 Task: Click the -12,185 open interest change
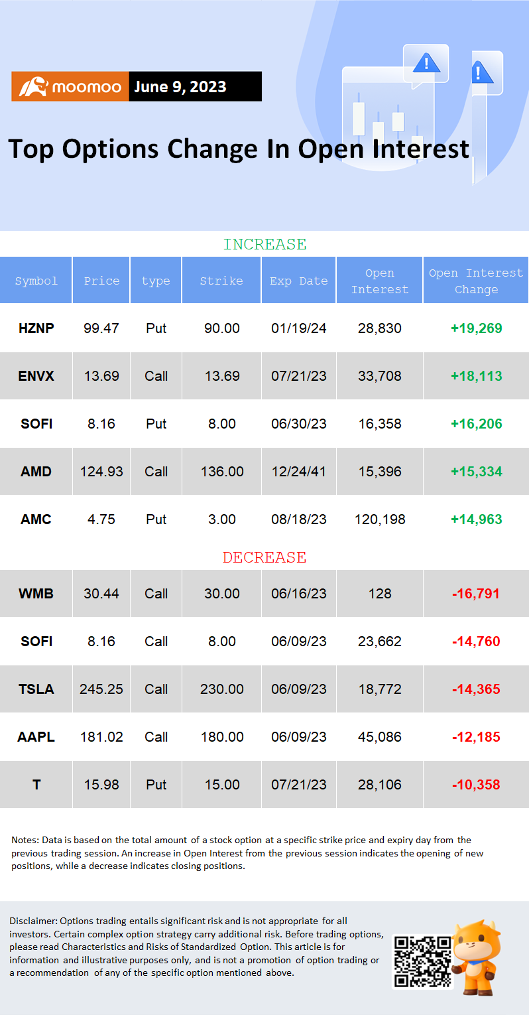(476, 737)
